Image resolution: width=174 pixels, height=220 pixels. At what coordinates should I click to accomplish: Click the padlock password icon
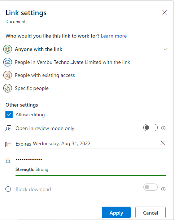(x=8, y=160)
